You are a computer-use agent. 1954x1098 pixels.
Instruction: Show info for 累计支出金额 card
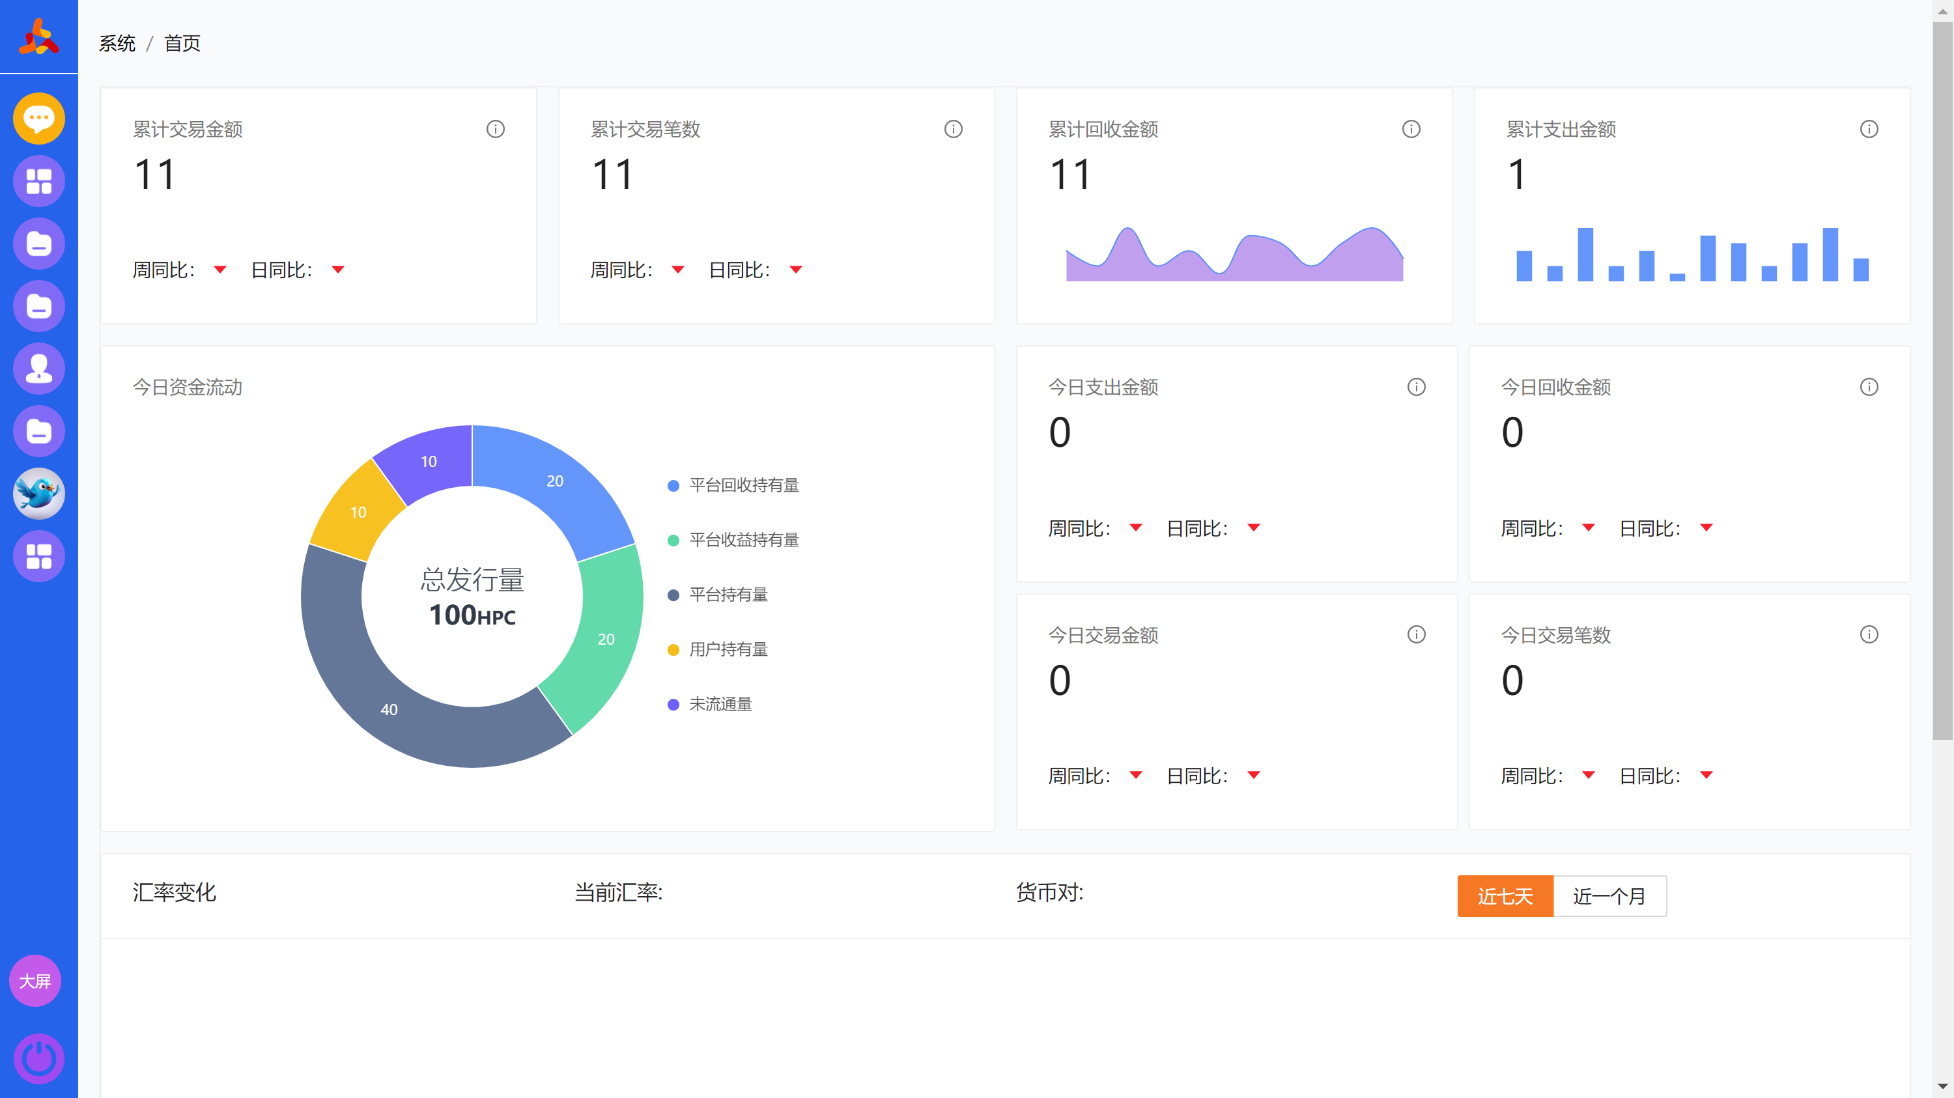pyautogui.click(x=1869, y=129)
